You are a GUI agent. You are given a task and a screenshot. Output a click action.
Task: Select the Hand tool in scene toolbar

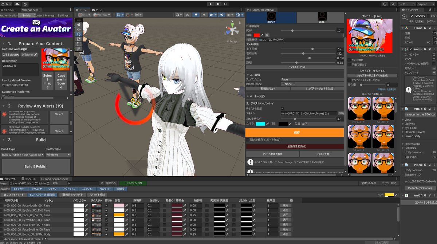point(79,24)
